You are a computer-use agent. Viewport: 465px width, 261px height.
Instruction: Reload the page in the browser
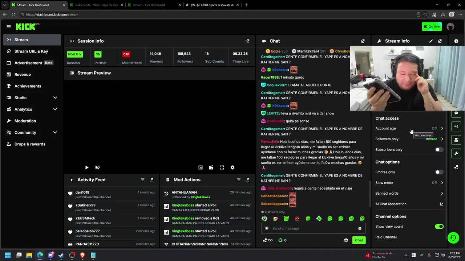(x=13, y=14)
